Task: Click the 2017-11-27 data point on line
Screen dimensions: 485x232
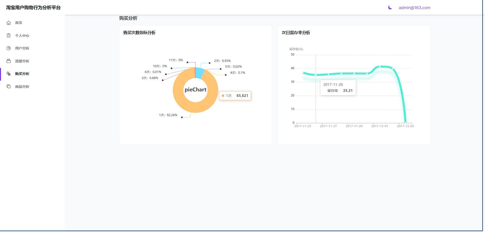Action: tap(328, 74)
